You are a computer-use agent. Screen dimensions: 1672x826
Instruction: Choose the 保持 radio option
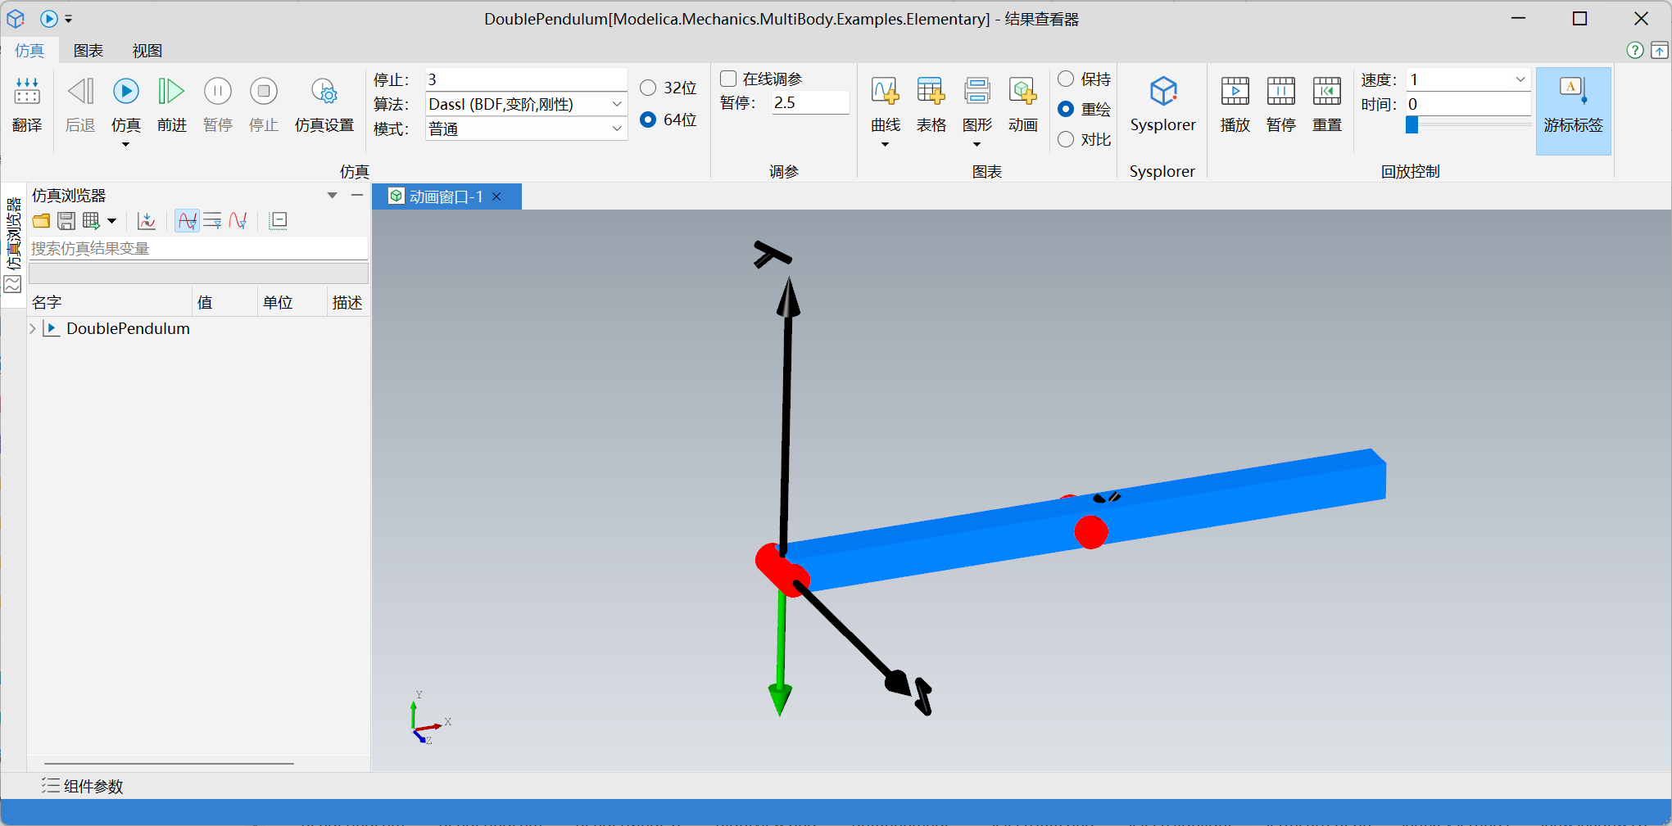click(x=1066, y=79)
